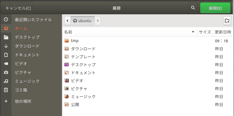Click the ミュージック folder icon in the file list
Screen dimensions: 234x116
click(67, 96)
